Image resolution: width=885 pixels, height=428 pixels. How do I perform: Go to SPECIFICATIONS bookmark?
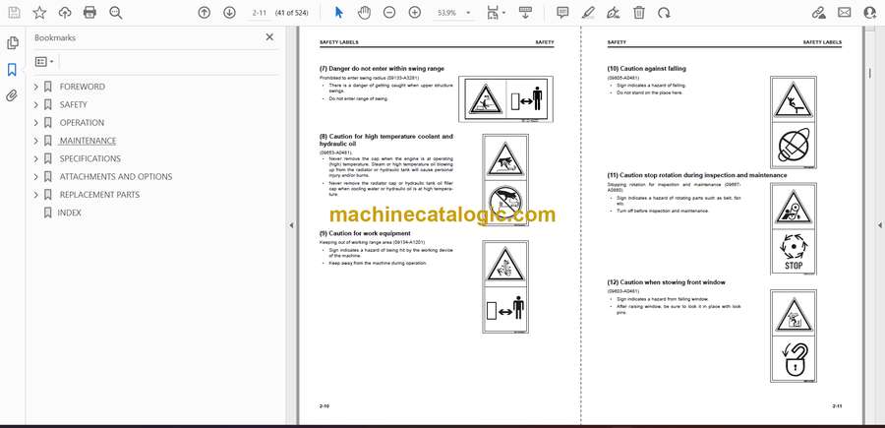click(x=90, y=158)
